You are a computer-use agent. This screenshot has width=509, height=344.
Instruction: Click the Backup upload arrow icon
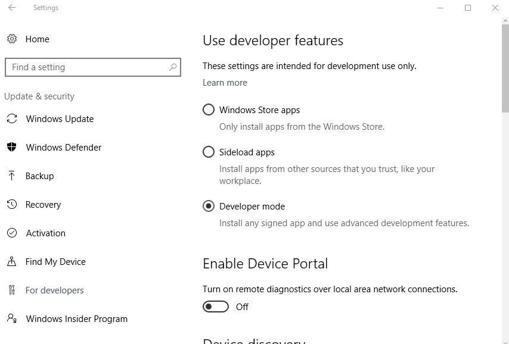point(12,176)
